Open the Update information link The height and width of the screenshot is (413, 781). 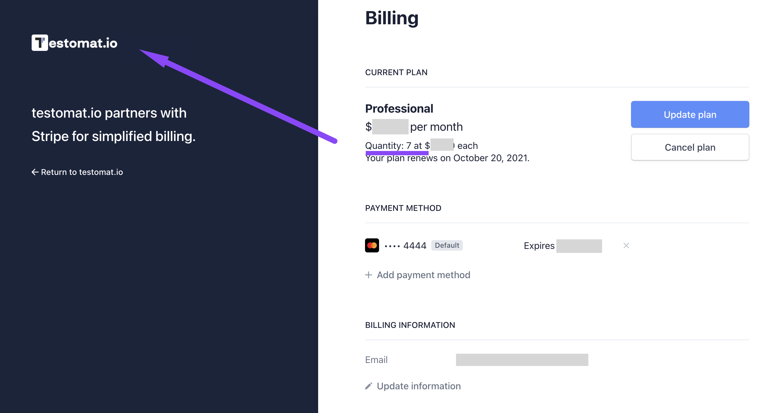pyautogui.click(x=418, y=386)
